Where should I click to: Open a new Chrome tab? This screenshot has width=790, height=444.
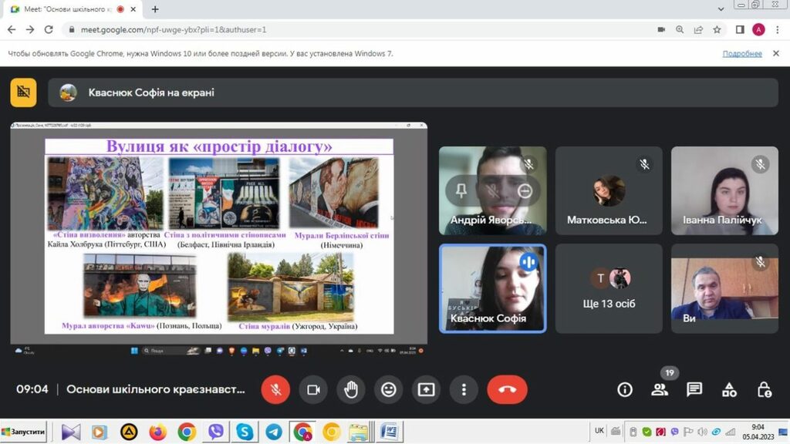(x=155, y=9)
